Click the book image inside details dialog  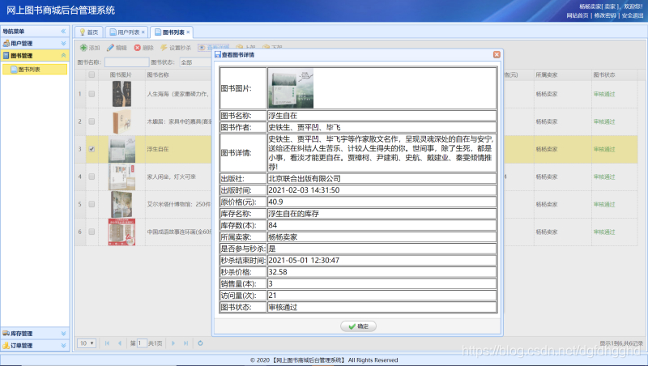click(x=291, y=88)
